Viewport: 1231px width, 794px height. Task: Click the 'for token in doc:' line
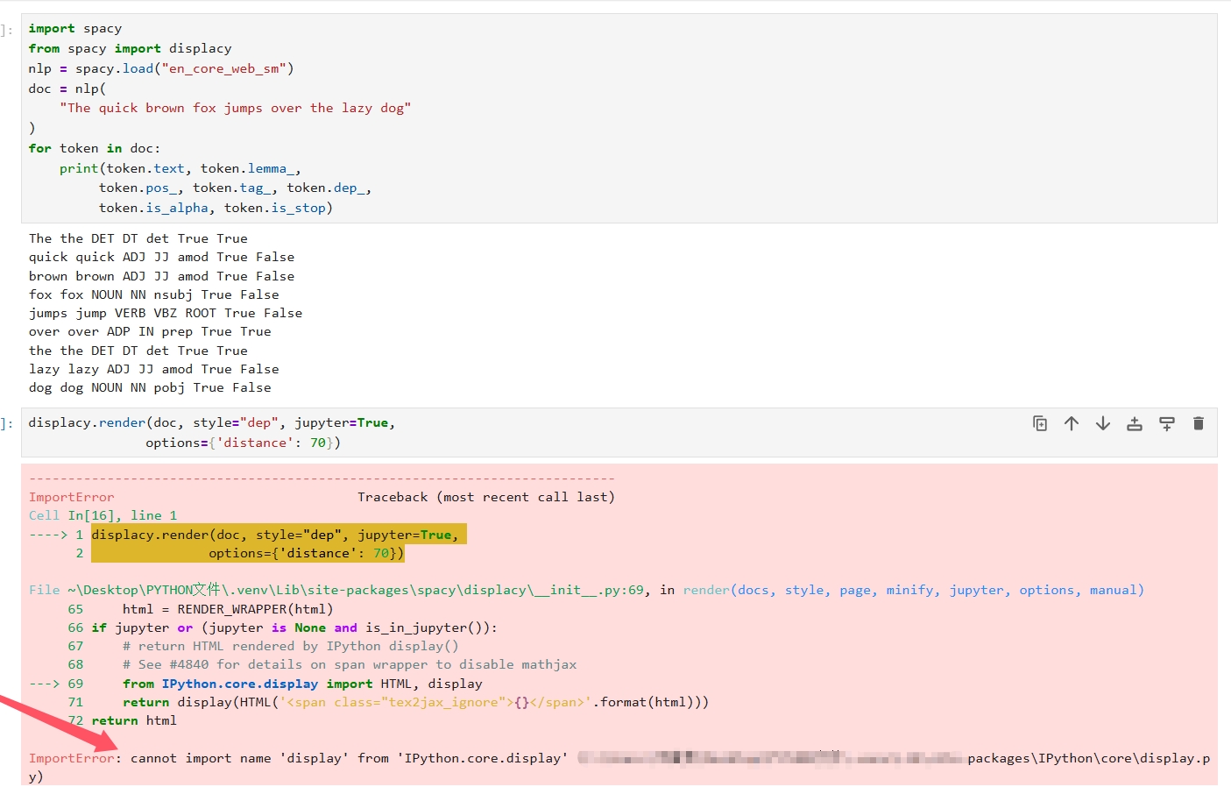point(95,148)
